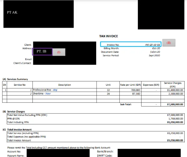Click the "Total Including PPN" label

(18, 122)
